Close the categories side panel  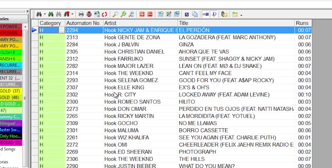tap(27, 11)
